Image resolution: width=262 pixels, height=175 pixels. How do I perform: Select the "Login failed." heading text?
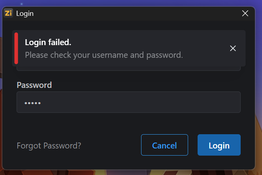48,42
